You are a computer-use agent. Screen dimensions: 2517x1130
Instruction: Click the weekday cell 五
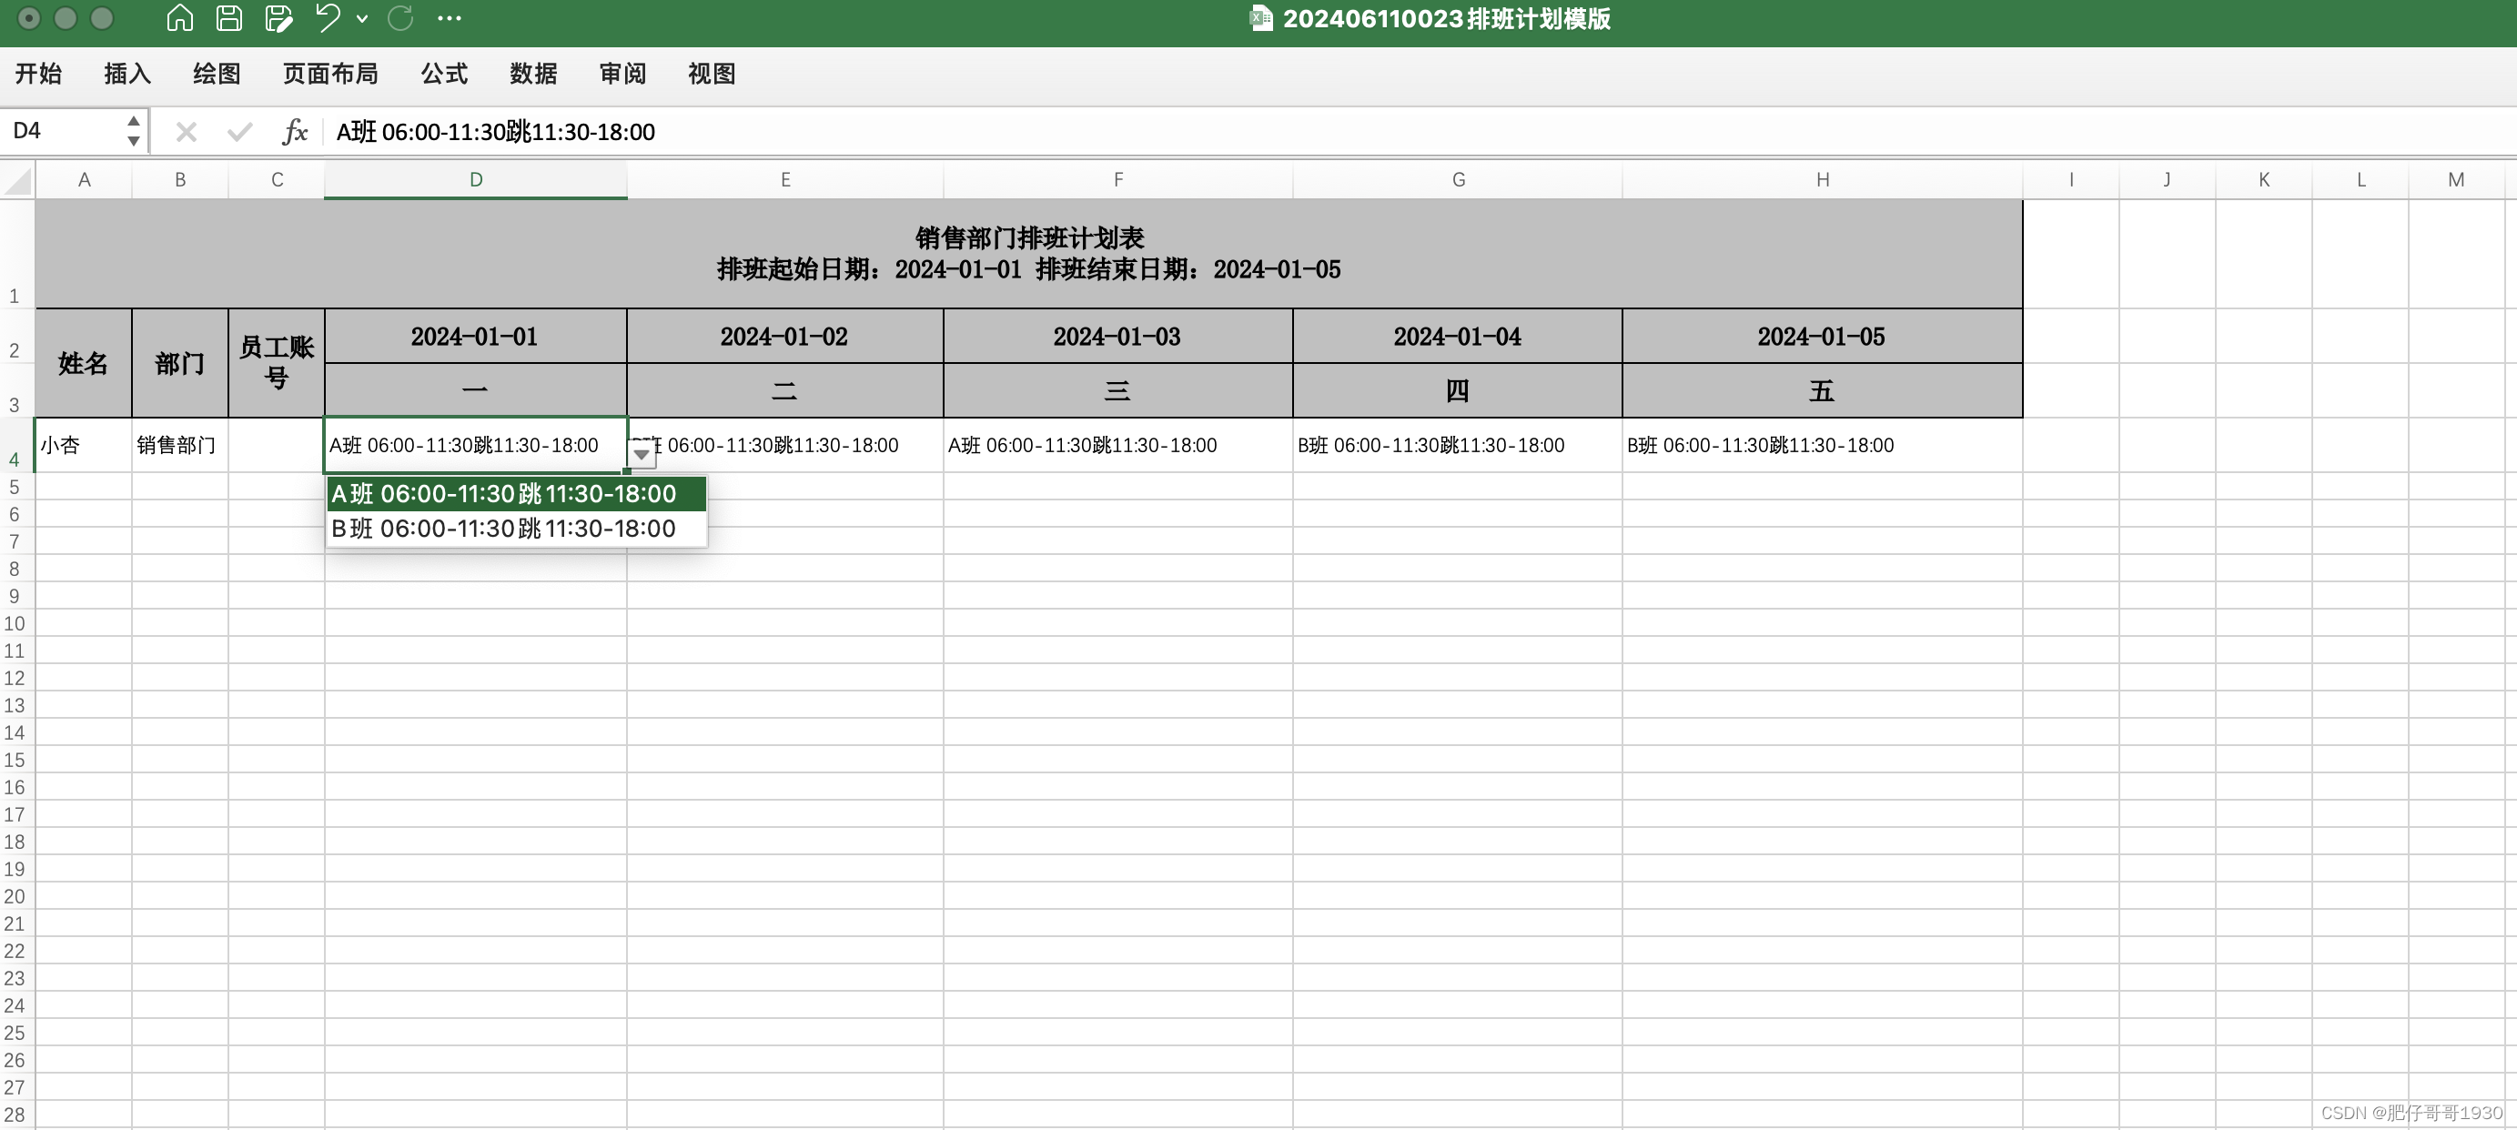[x=1823, y=390]
